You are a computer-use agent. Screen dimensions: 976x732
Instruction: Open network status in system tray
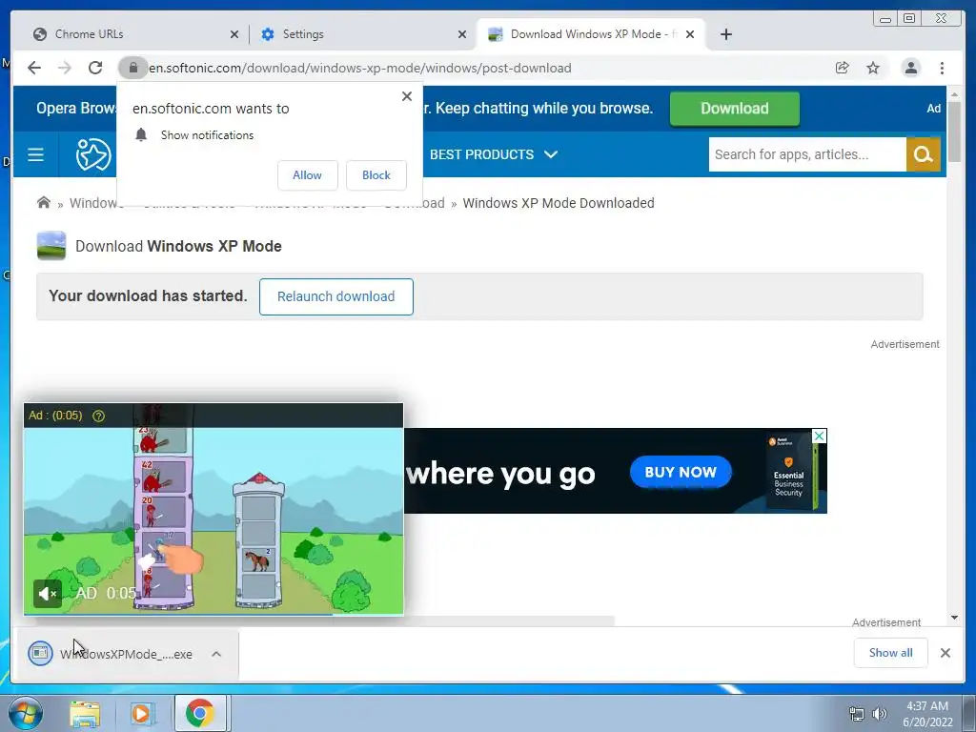click(857, 714)
